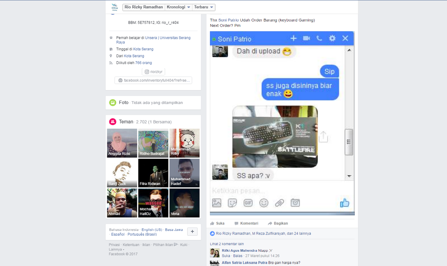Open Kota Serang link after Dari
447x266 pixels.
pos(134,56)
